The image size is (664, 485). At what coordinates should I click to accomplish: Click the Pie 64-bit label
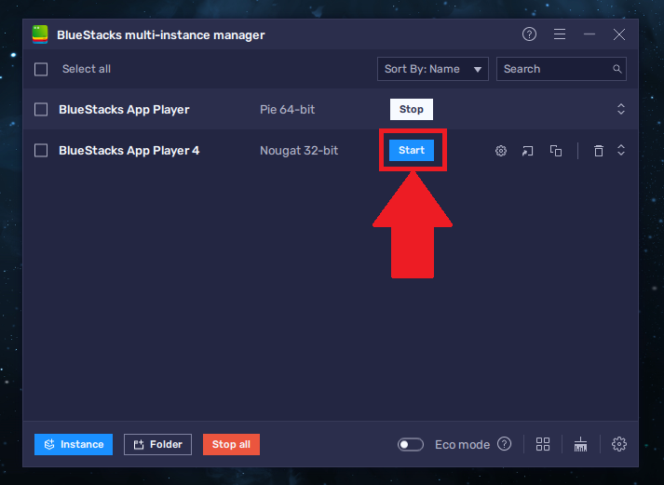tap(288, 110)
